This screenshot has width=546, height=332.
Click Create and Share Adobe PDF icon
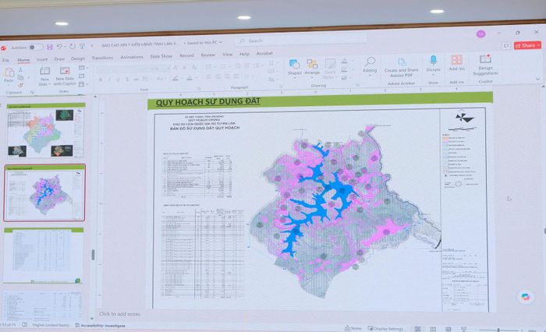402,62
